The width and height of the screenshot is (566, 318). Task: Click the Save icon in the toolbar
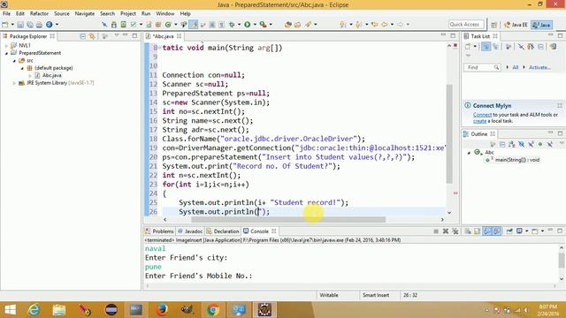pos(20,25)
